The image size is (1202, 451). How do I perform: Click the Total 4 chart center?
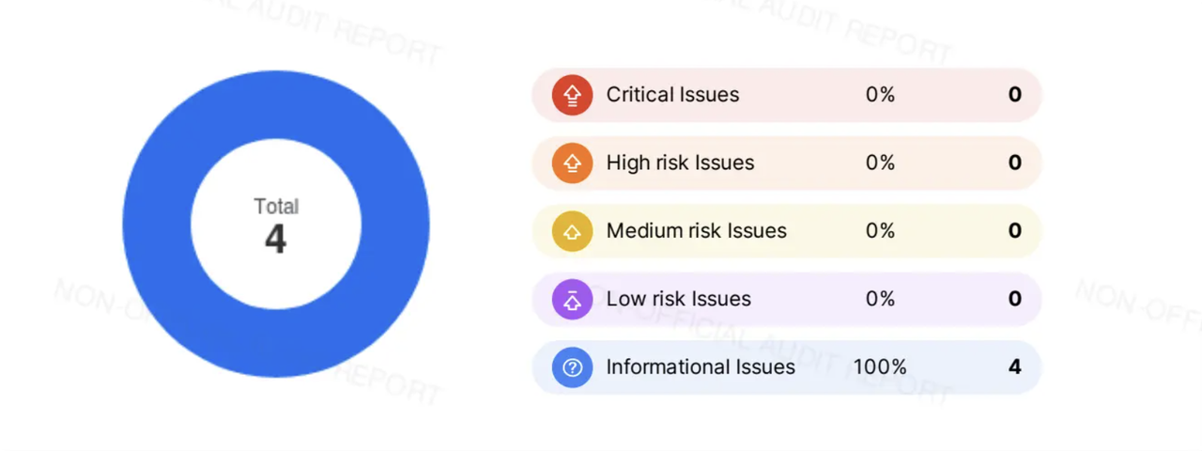[276, 225]
